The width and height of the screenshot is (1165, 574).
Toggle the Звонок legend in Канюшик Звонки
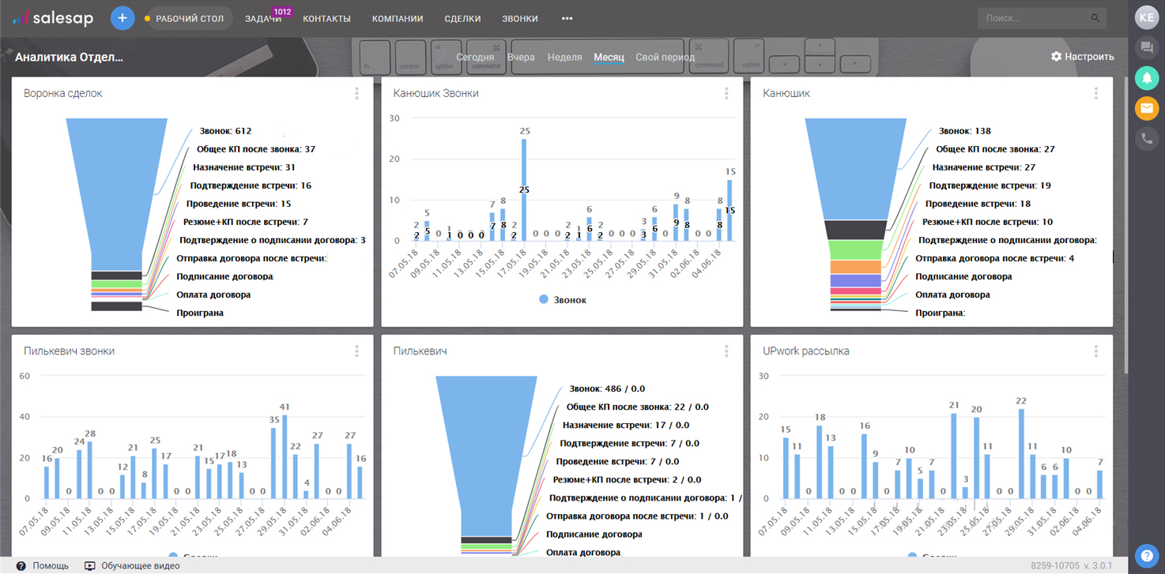(x=562, y=300)
